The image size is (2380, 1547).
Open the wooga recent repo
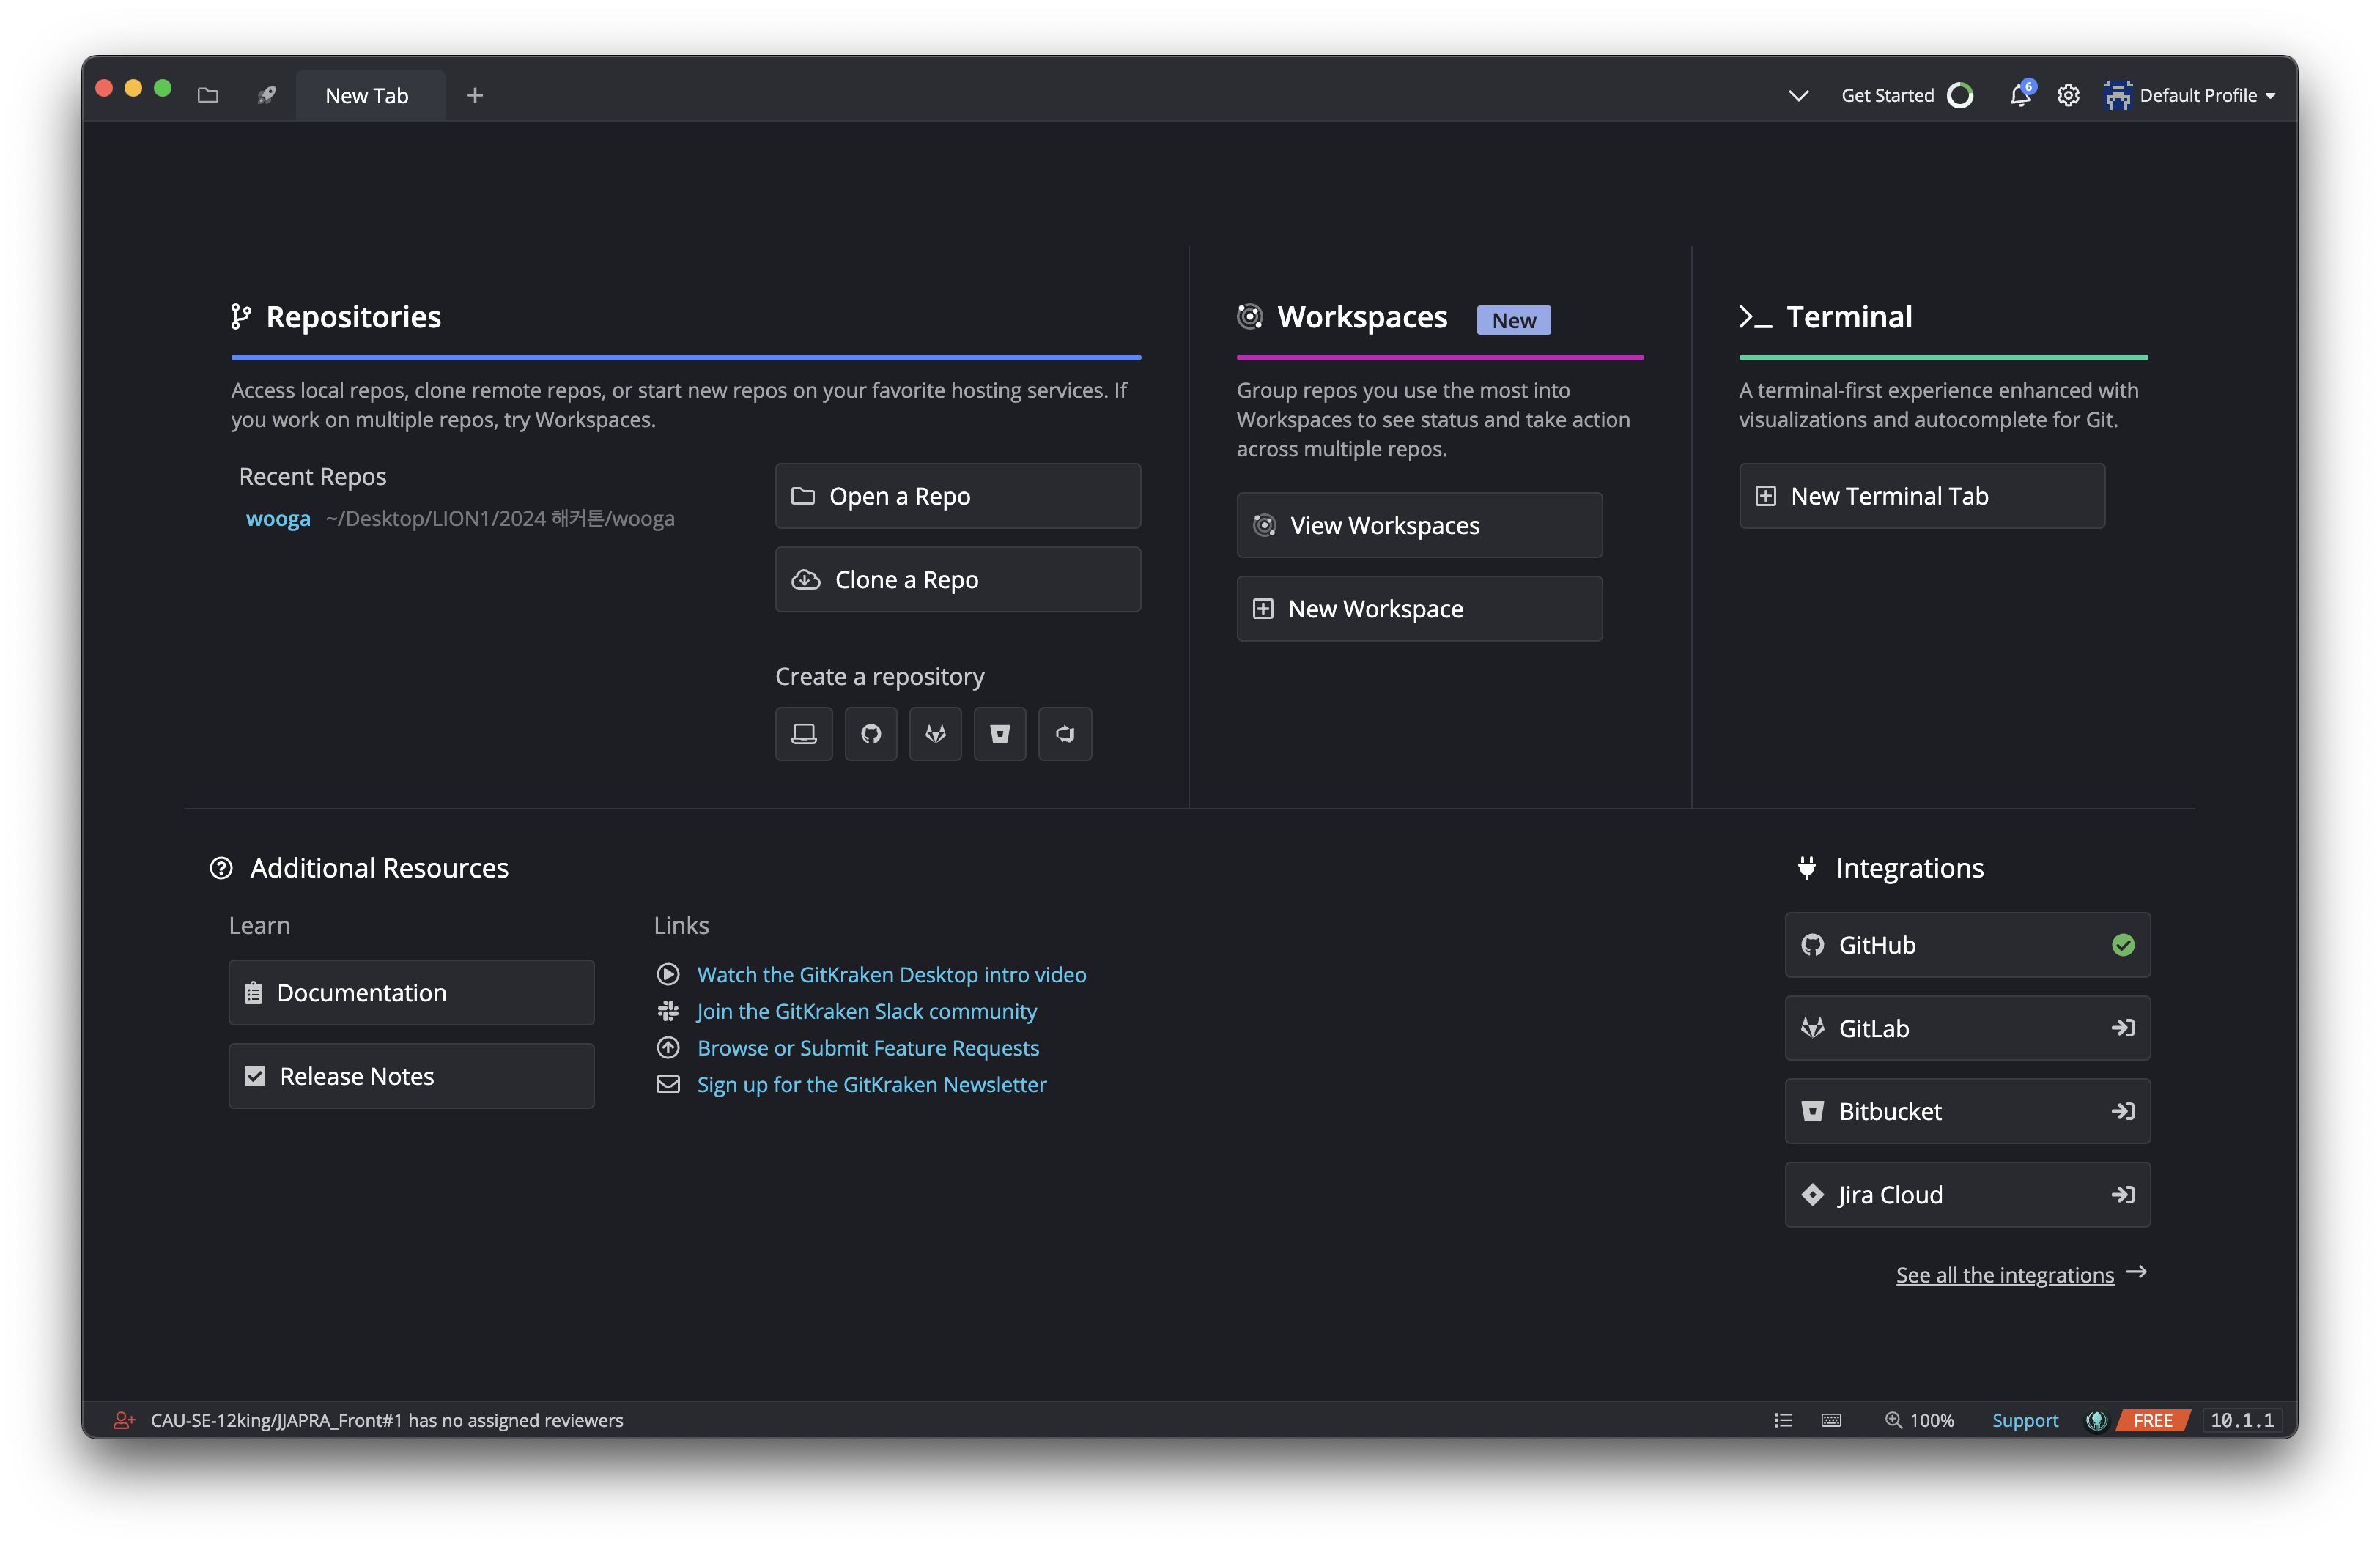pyautogui.click(x=278, y=519)
